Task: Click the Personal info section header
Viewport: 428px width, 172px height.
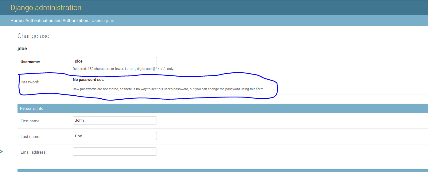Action: click(223, 108)
